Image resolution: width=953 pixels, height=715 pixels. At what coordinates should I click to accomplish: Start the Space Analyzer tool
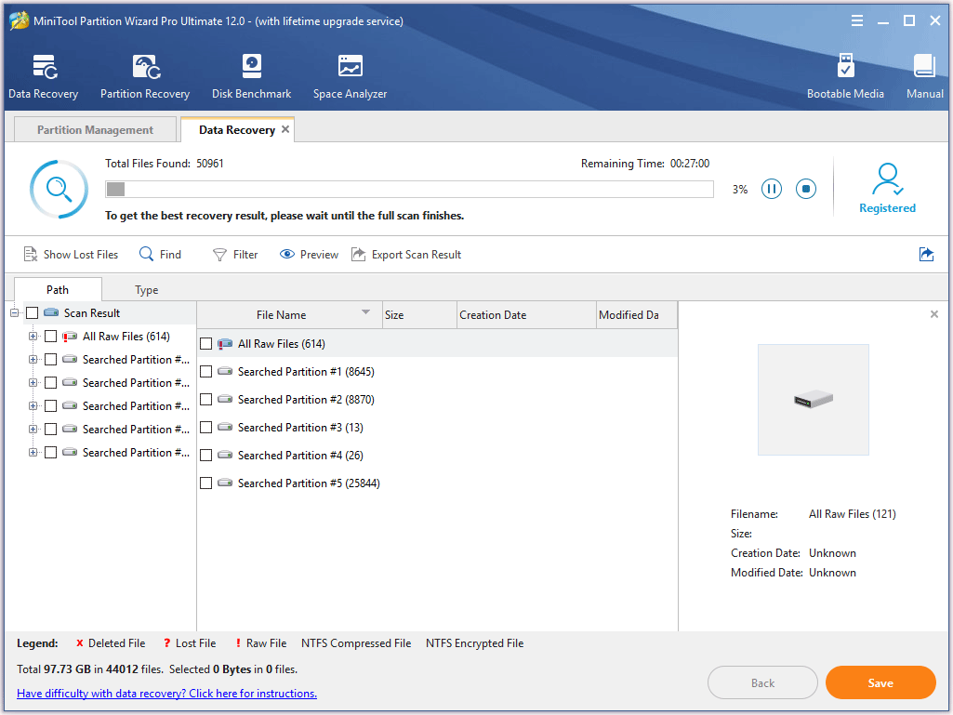pos(351,76)
